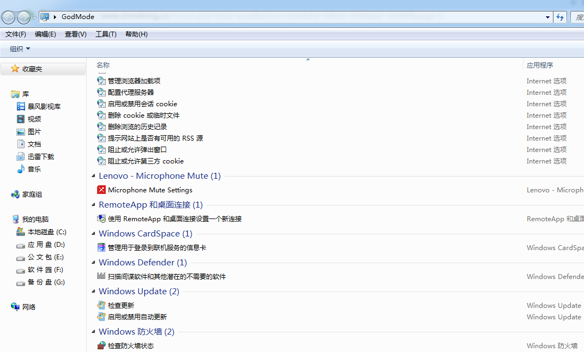Click the icon for 阻止或允许弹出窗口

pos(101,150)
